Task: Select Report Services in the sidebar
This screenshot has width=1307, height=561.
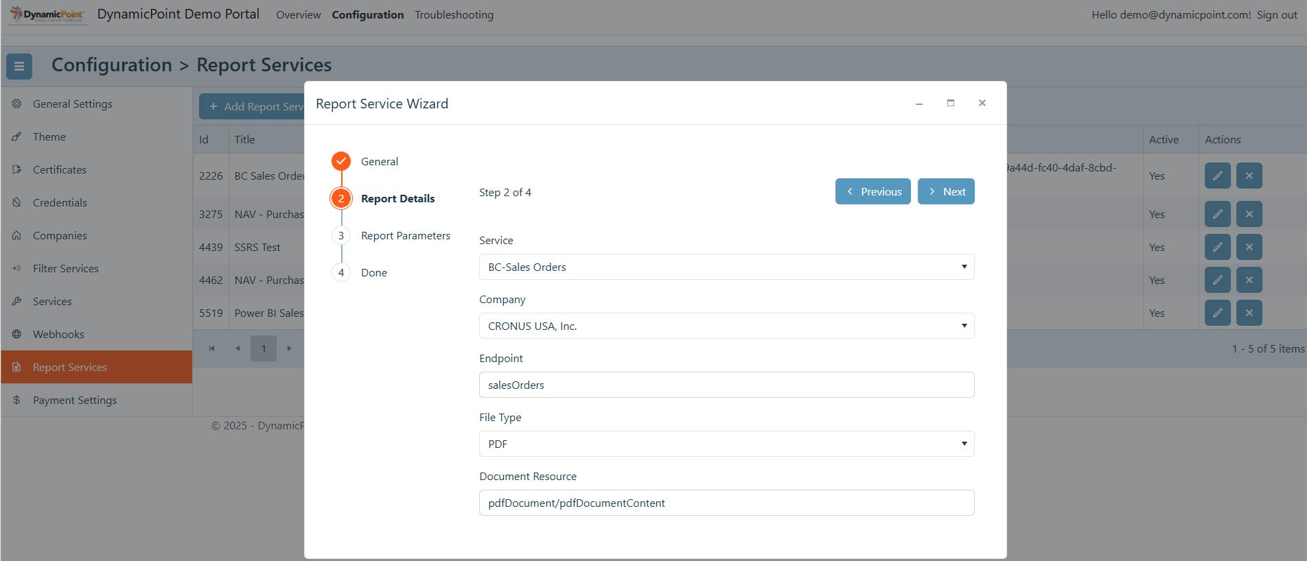Action: [96, 367]
